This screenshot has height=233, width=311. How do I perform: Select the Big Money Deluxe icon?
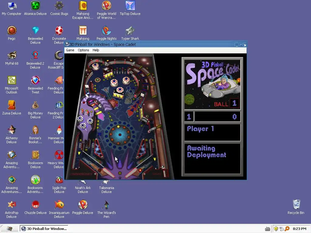tap(35, 110)
